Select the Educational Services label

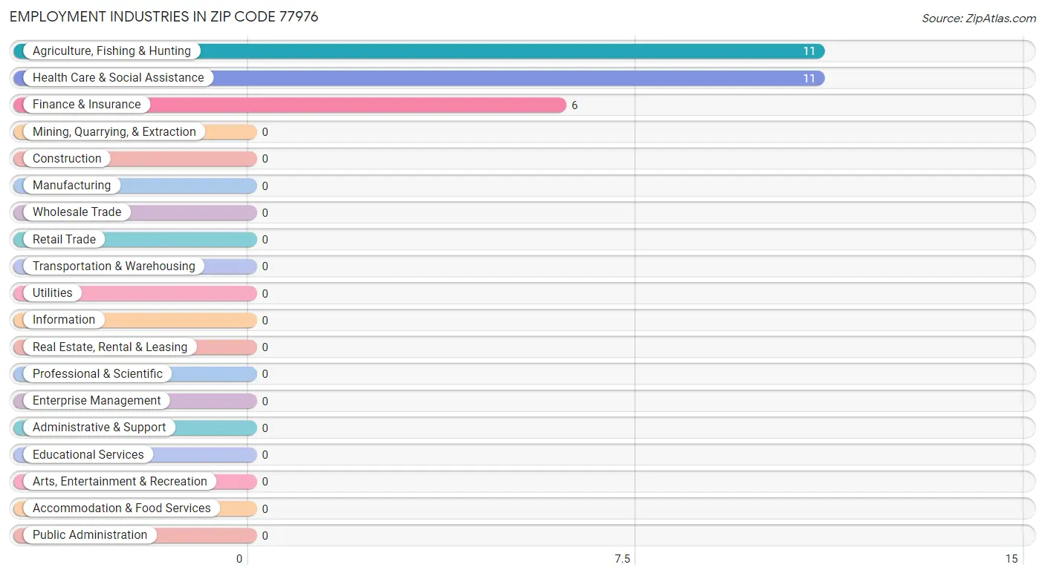88,454
